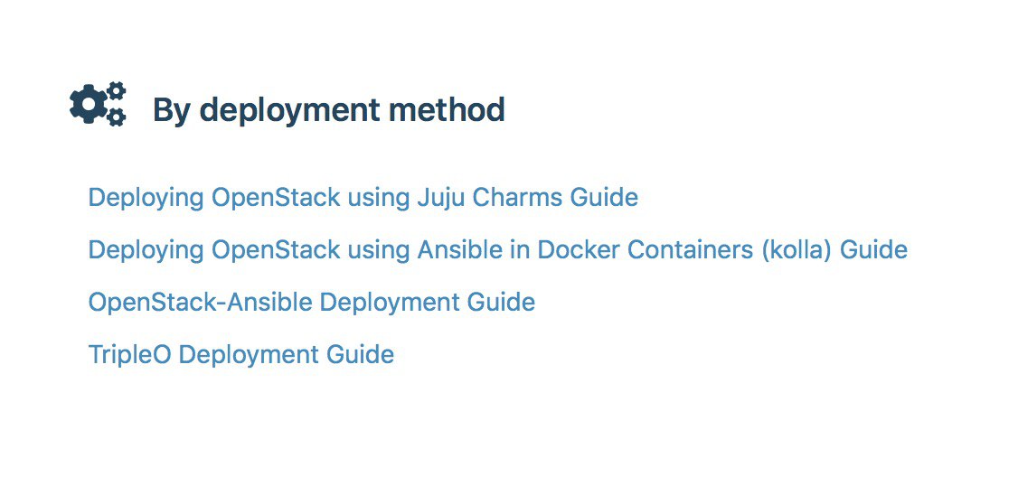This screenshot has width=1018, height=486.
Task: Click the first link under deployment method
Action: tap(363, 197)
